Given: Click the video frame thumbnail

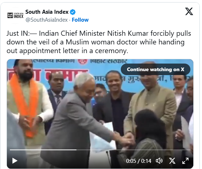Looking at the screenshot, I should pyautogui.click(x=100, y=114).
